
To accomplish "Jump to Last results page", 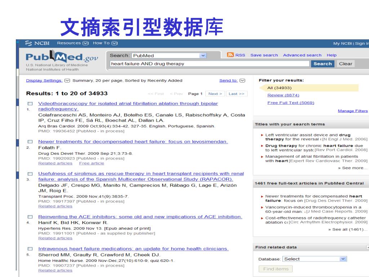I will pos(236,94).
